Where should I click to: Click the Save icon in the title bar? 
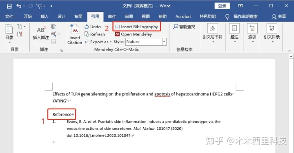coord(9,6)
